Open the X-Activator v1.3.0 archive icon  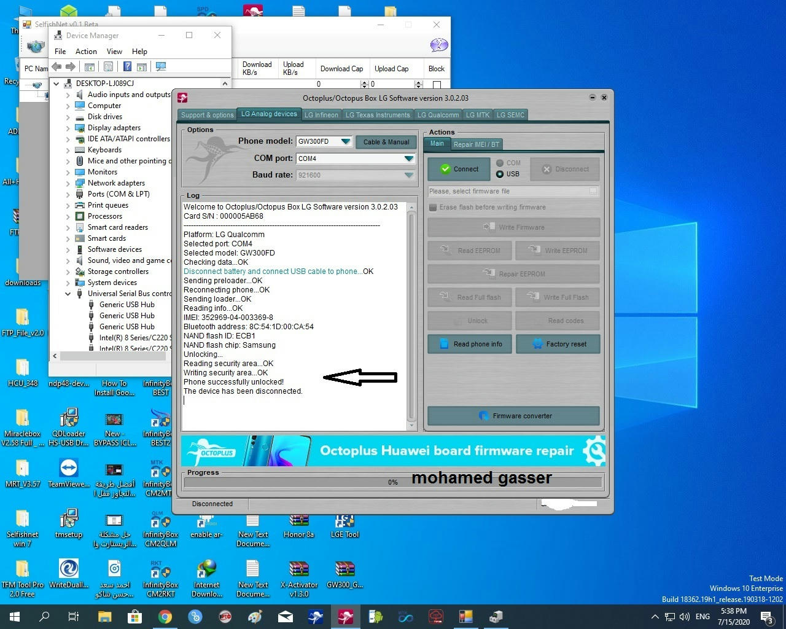tap(299, 577)
